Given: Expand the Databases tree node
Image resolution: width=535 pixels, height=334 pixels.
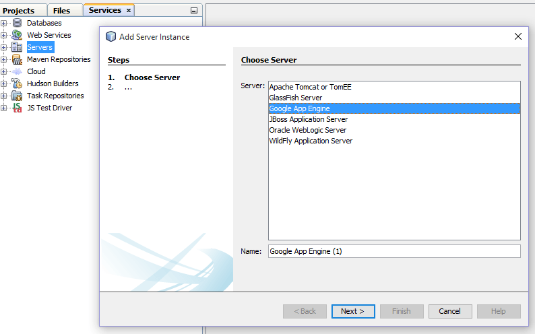Looking at the screenshot, I should (x=4, y=23).
